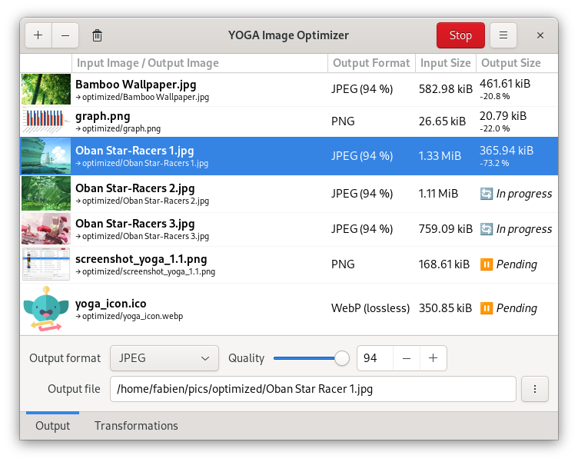Click the 20.79 kiB output size
Image resolution: width=578 pixels, height=462 pixels.
(503, 116)
